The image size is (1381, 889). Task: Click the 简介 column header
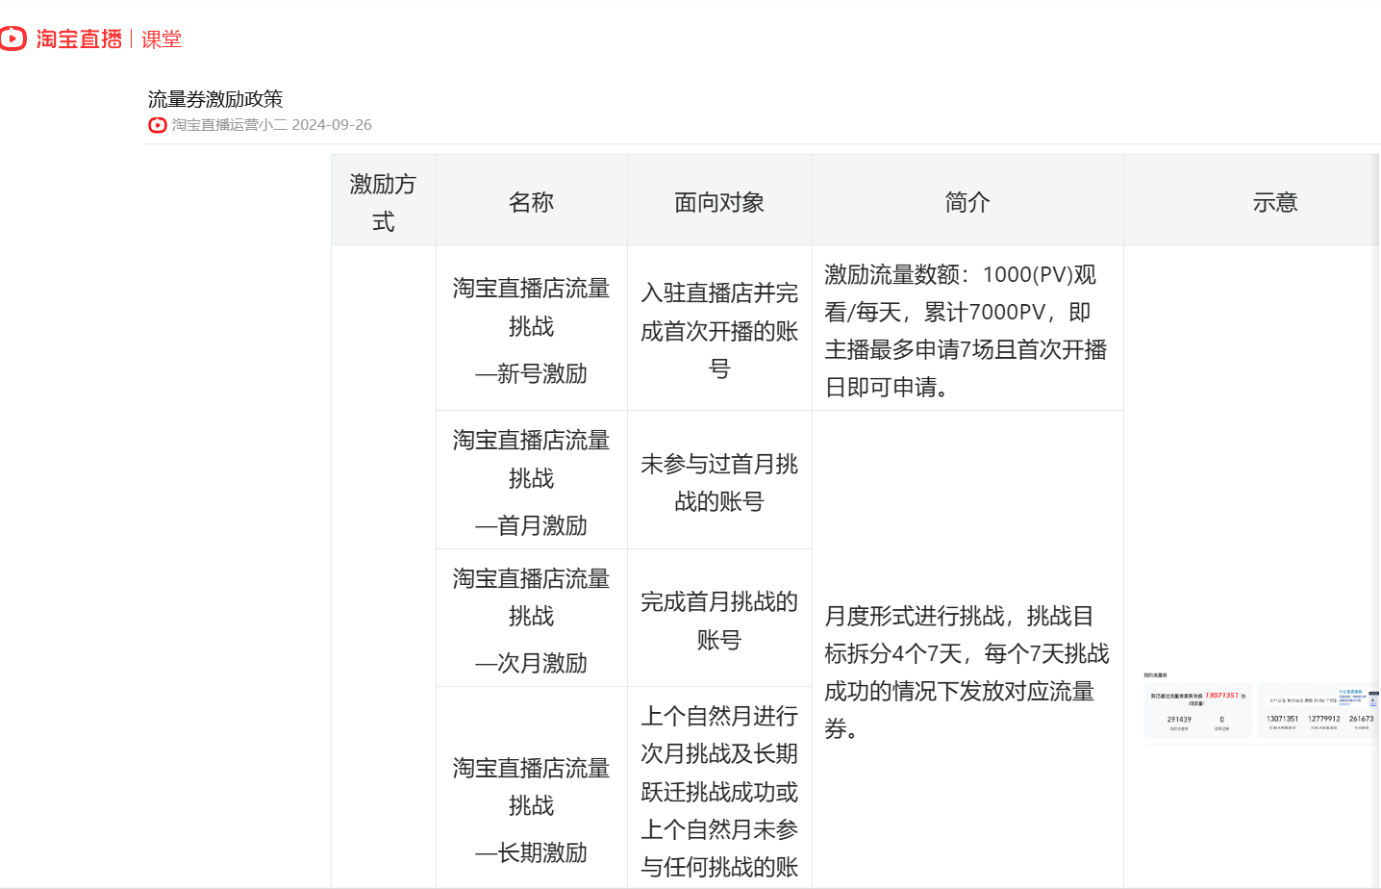[967, 200]
